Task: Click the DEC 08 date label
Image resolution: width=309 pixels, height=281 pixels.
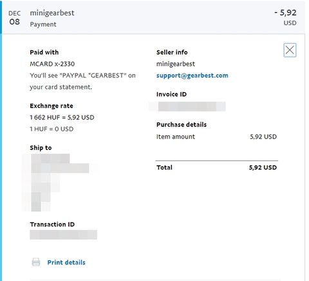Action: point(15,17)
